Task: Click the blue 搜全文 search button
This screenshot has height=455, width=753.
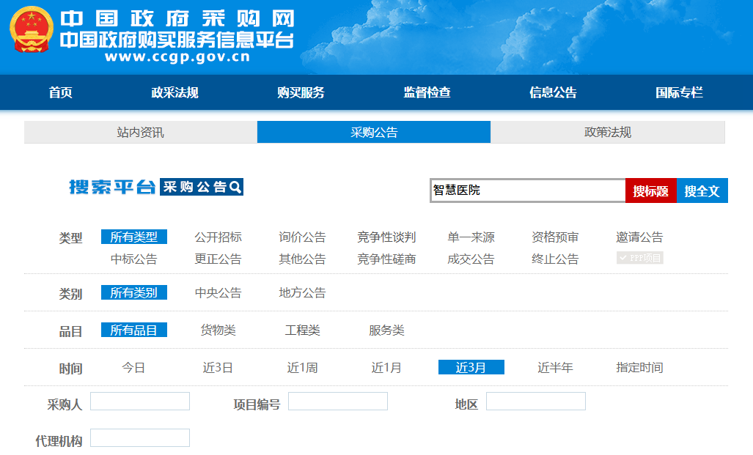Action: (x=701, y=190)
